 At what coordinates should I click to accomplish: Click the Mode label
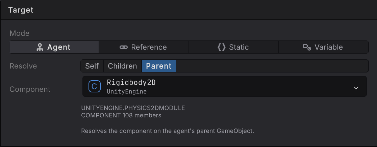tap(20, 33)
